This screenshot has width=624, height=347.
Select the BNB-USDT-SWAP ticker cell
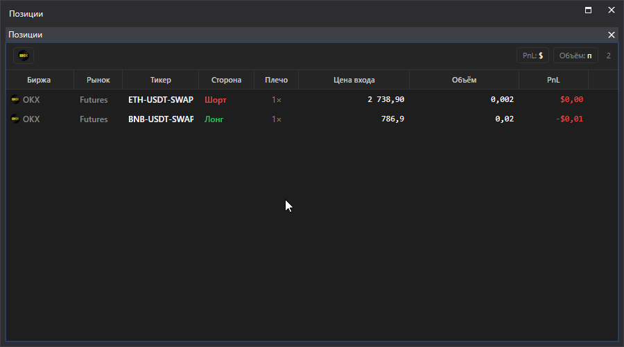[x=161, y=119]
